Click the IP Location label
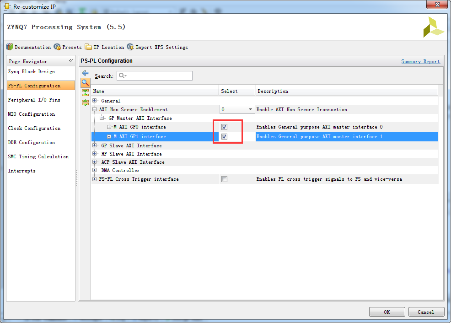 point(109,47)
